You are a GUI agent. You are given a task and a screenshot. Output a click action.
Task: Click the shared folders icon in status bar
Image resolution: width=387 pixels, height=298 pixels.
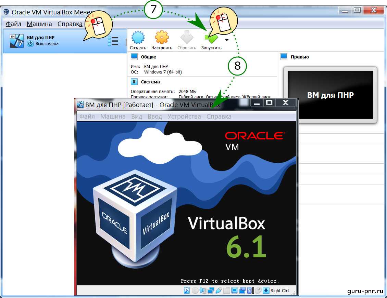point(226,290)
